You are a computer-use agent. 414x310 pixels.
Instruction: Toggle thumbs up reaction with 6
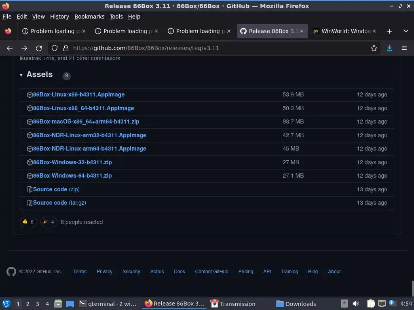tap(28, 222)
